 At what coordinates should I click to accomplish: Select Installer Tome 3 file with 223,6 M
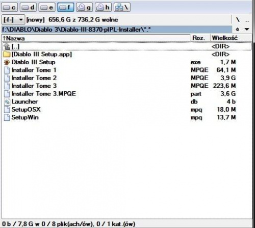(34, 86)
